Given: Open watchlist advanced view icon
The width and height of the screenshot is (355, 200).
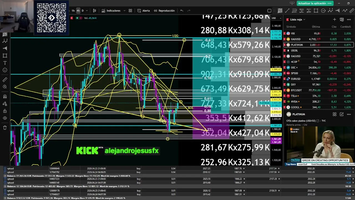Looking at the screenshot, I should [342, 19].
